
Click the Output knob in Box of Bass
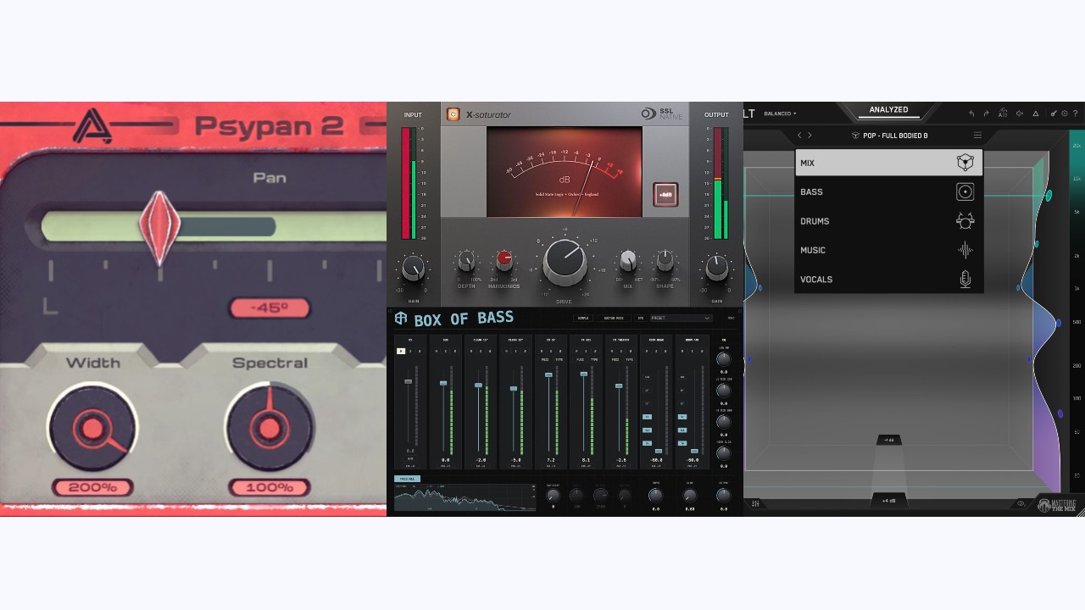tap(724, 496)
